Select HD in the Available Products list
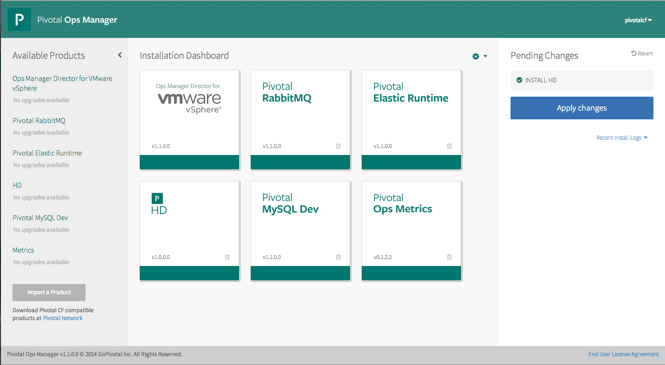Image resolution: width=665 pixels, height=365 pixels. 17,185
